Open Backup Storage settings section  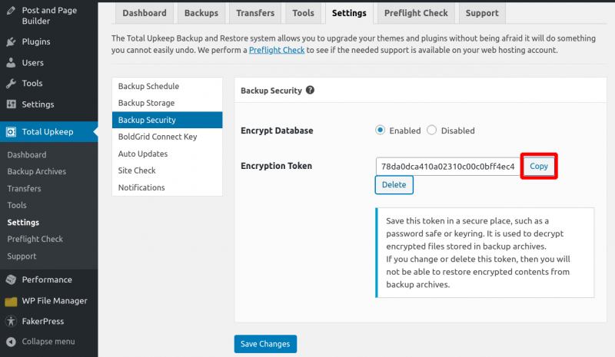(x=167, y=103)
